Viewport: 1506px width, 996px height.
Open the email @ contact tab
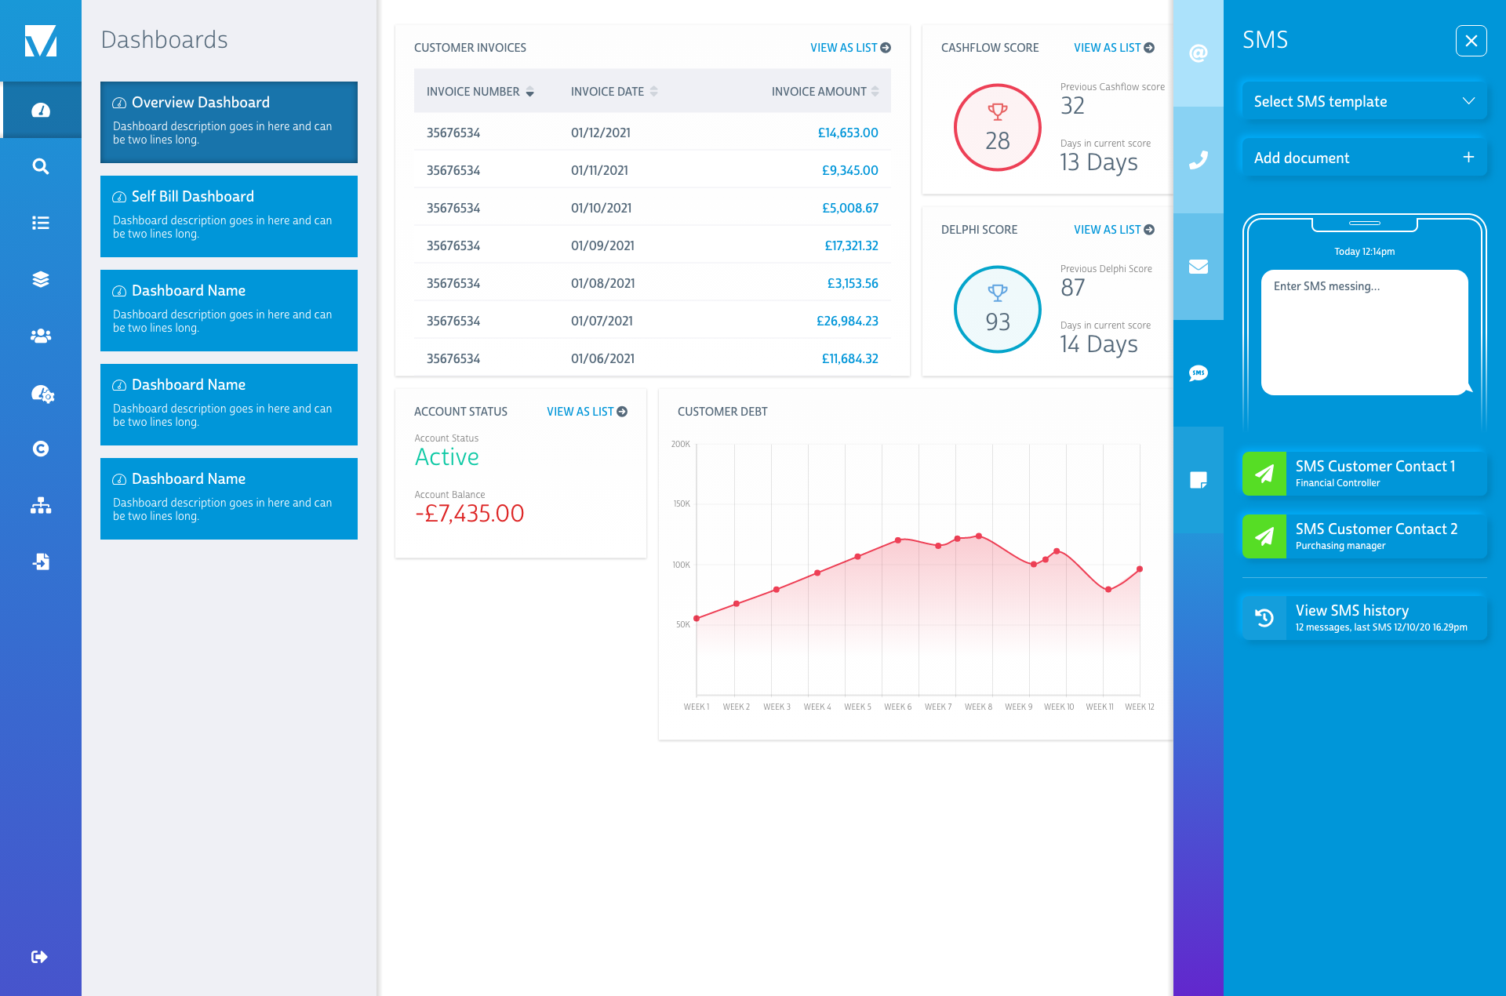(1198, 53)
